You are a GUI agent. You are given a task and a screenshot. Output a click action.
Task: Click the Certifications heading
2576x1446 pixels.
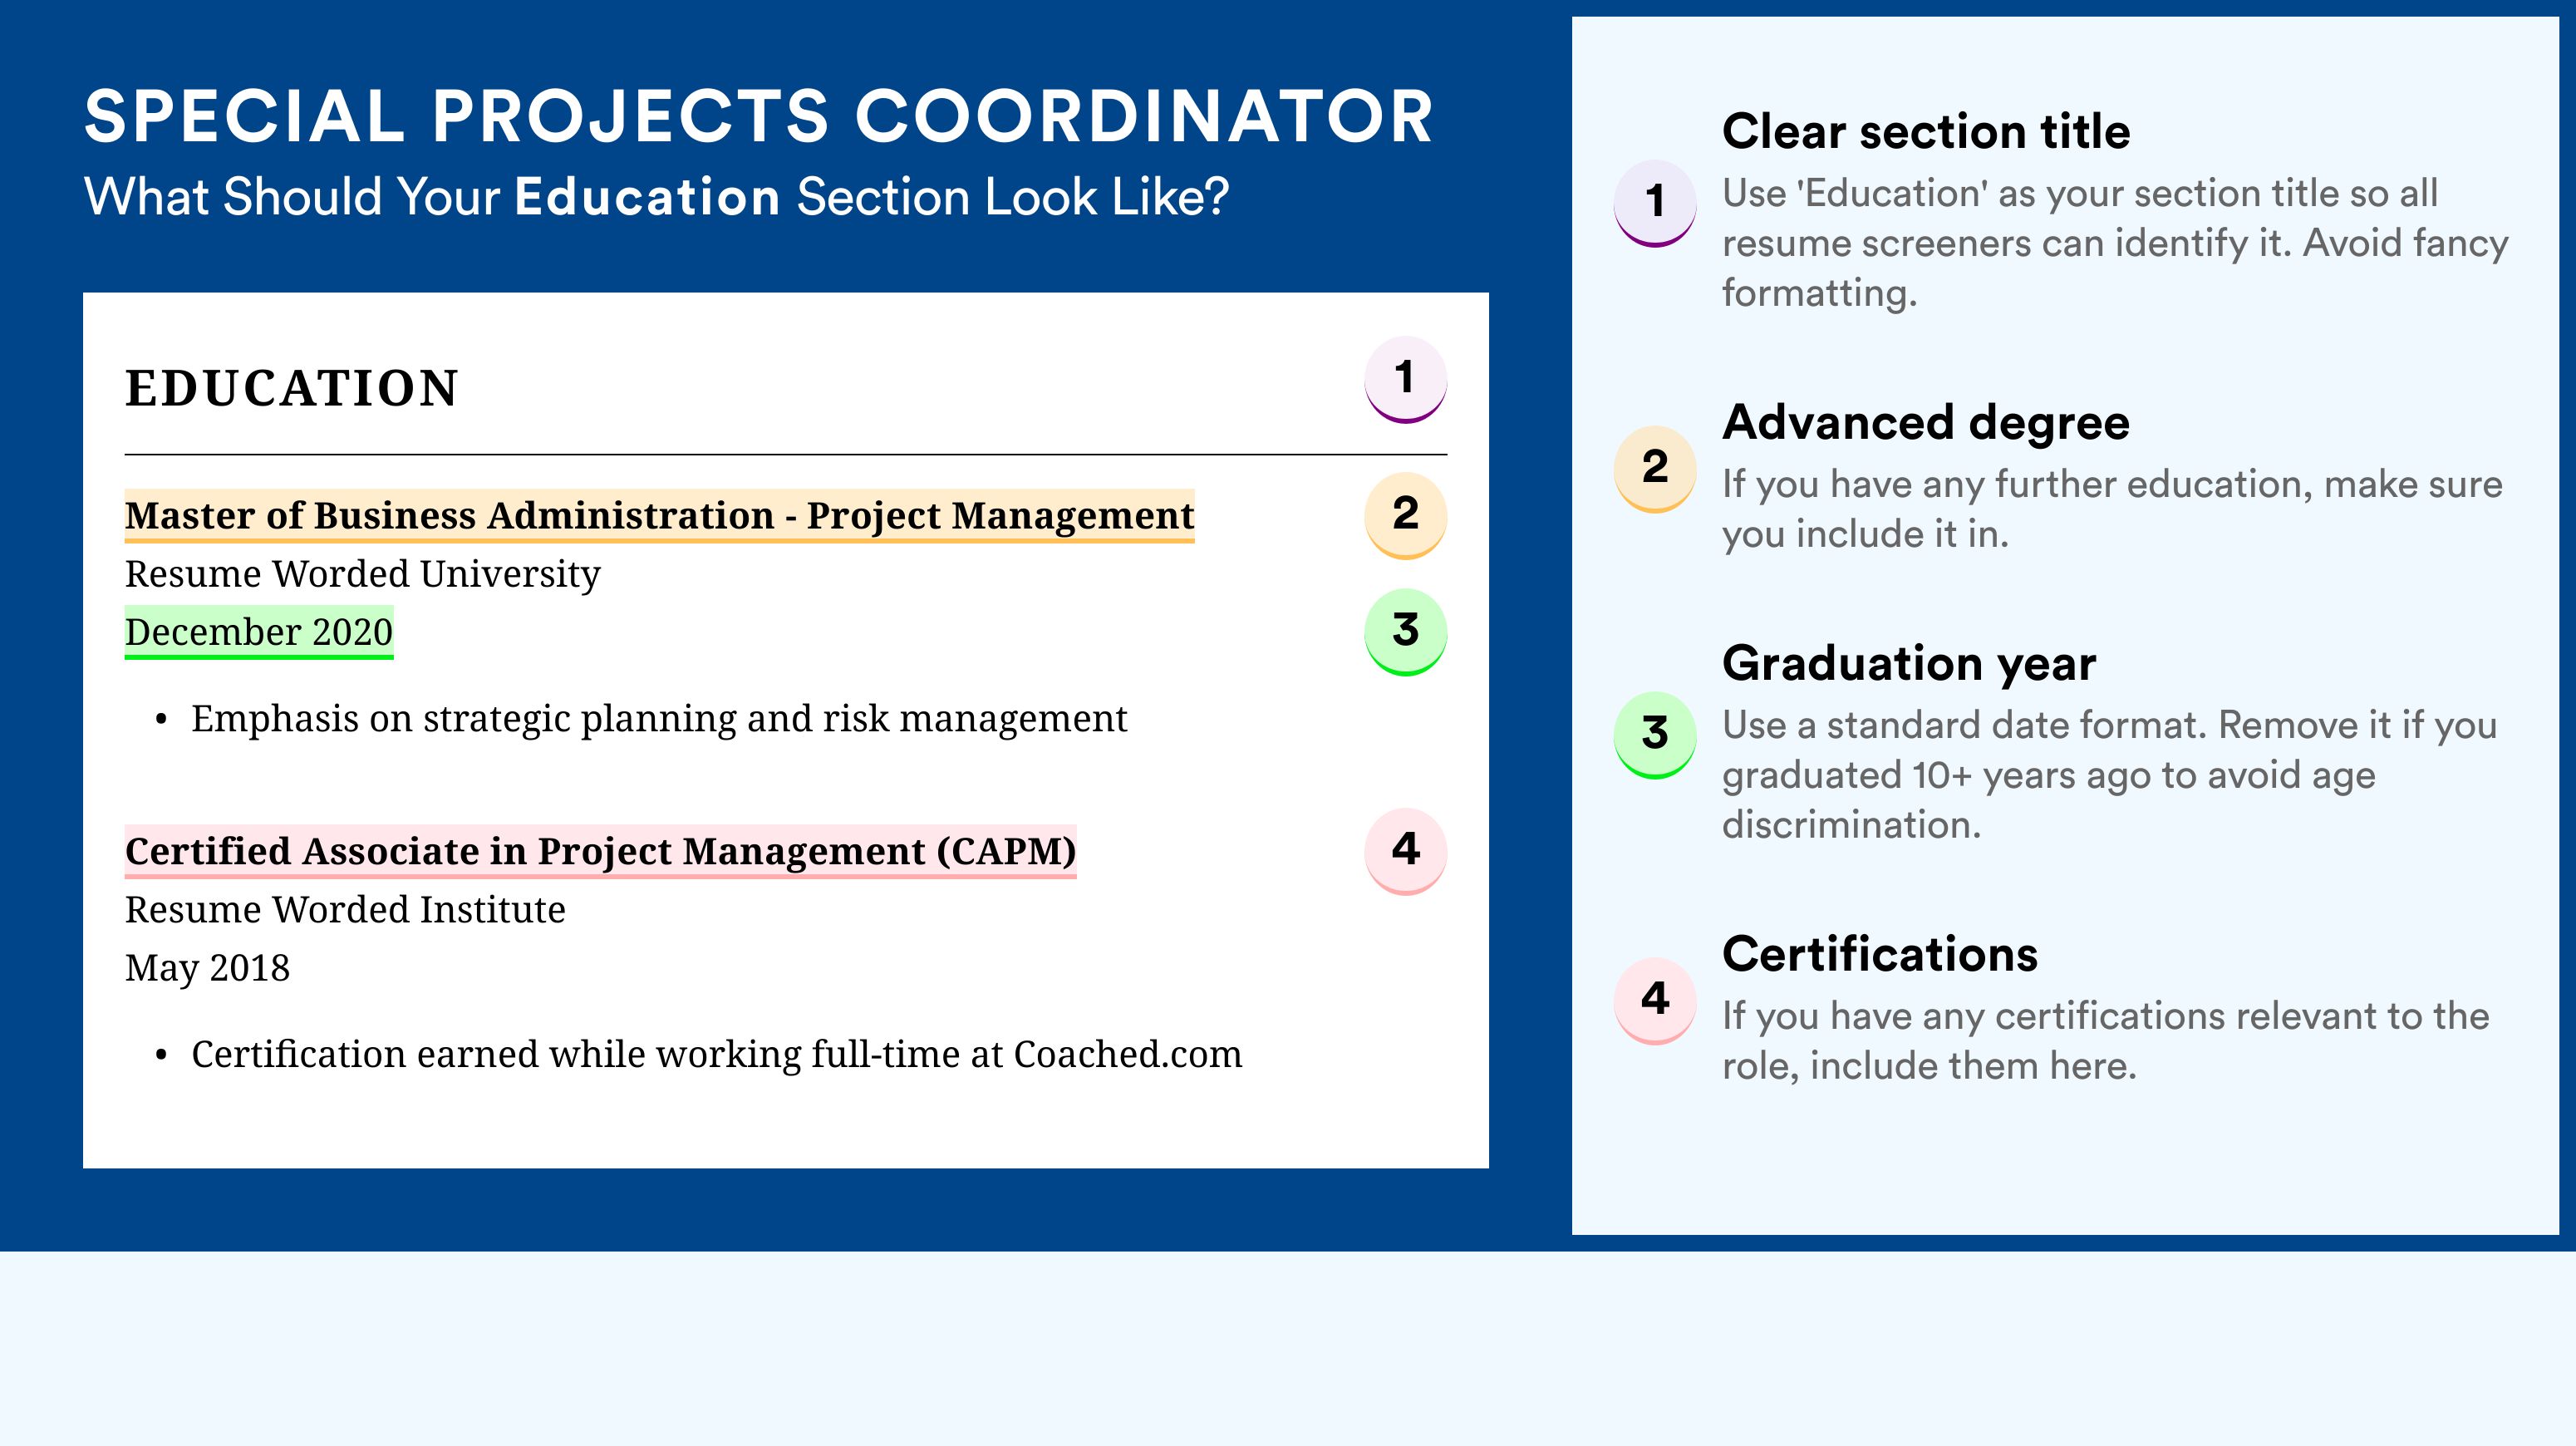coord(1880,954)
